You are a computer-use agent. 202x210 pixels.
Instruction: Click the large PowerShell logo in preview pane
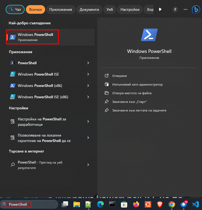[149, 35]
